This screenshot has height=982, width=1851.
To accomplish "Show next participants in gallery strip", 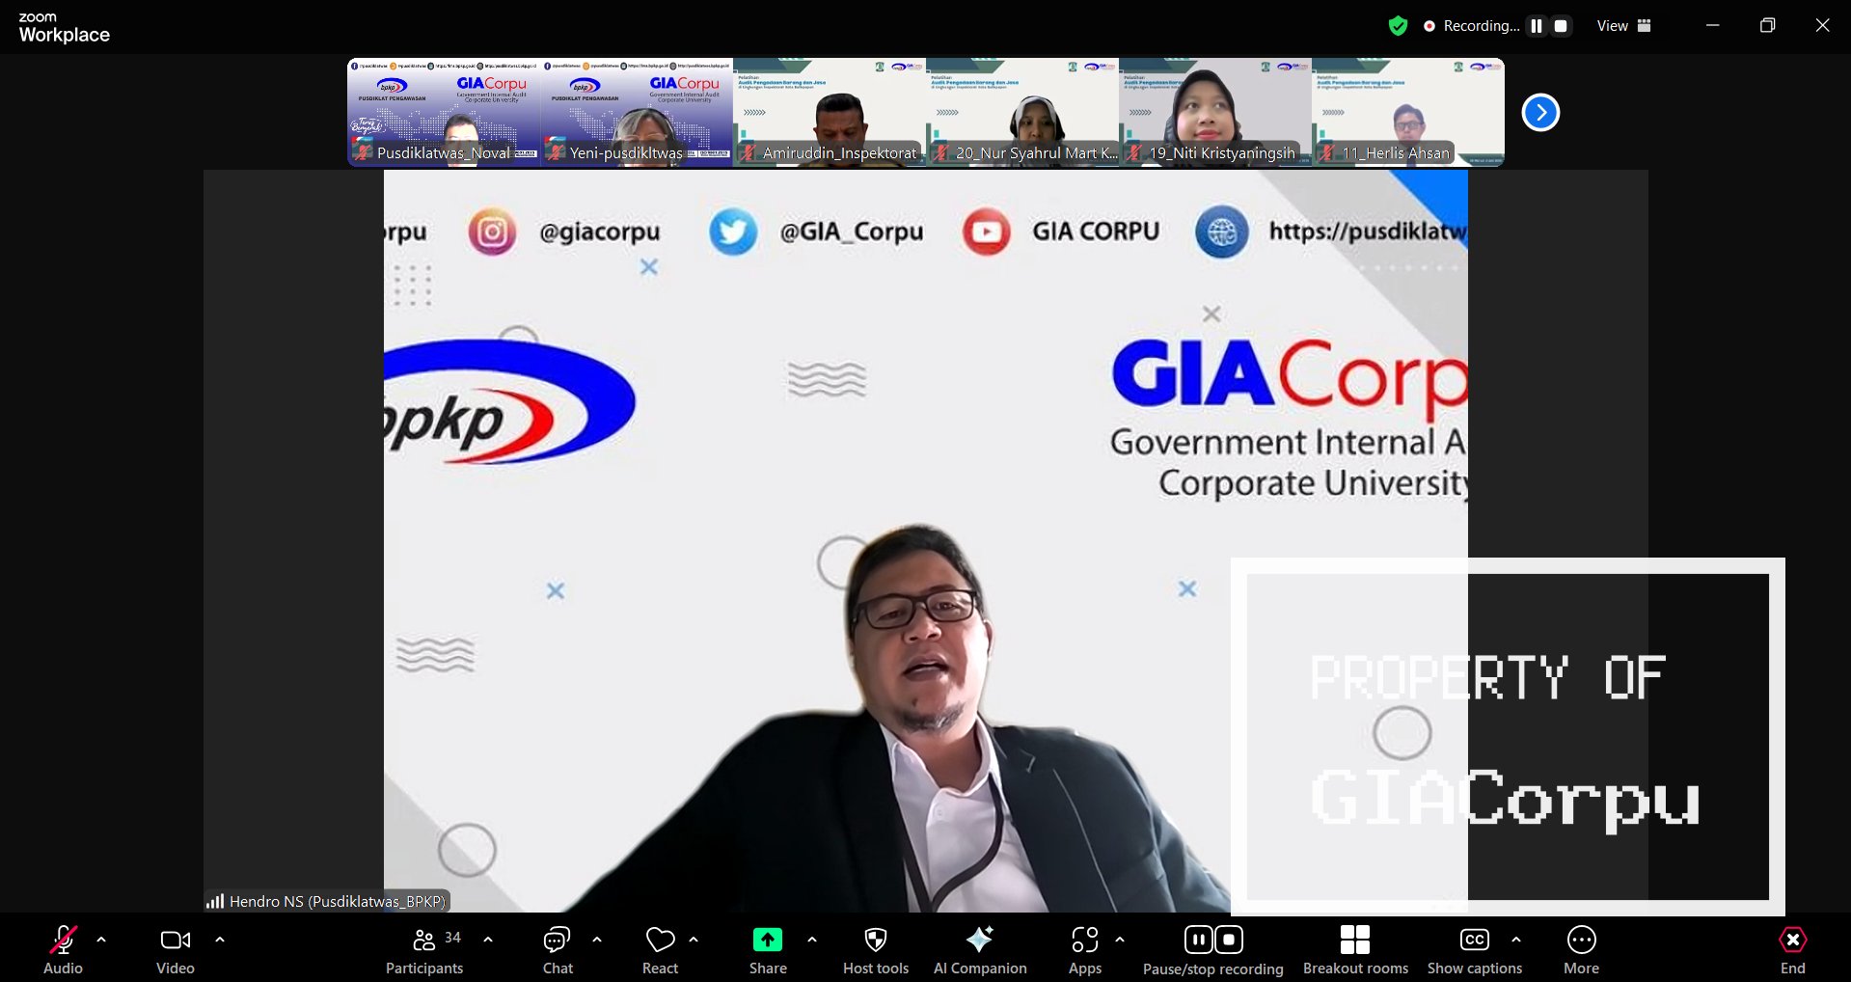I will point(1540,113).
